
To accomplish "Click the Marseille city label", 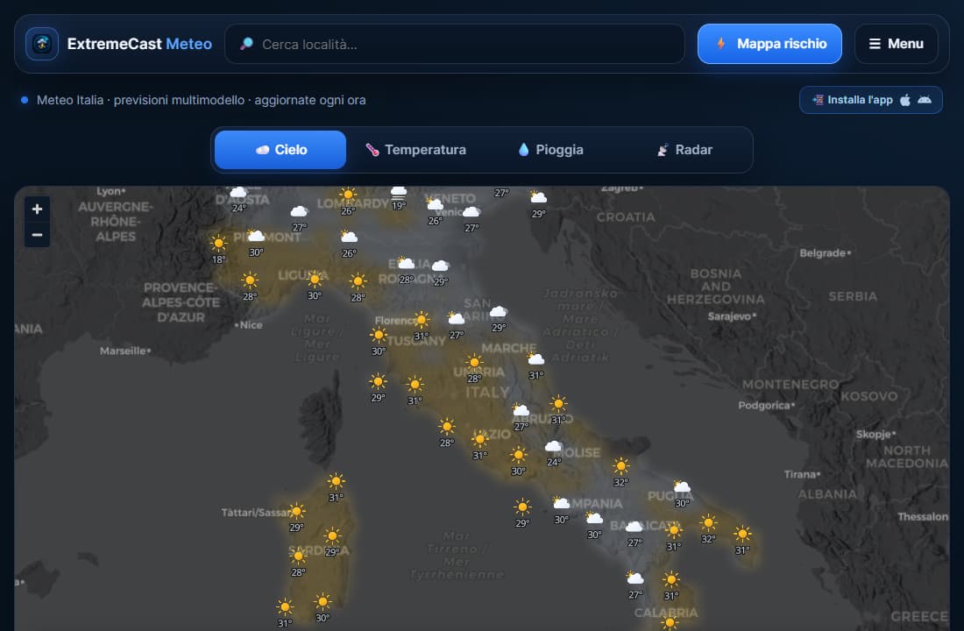I will click(x=124, y=351).
